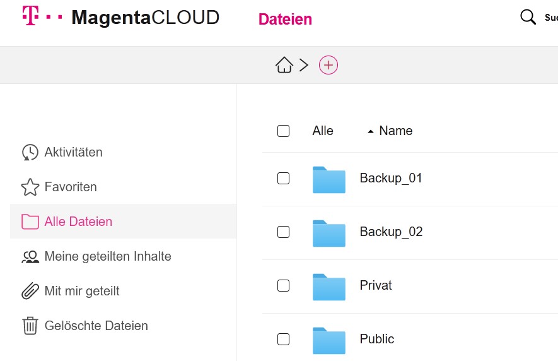The width and height of the screenshot is (558, 361).
Task: Sort by Name column arrow
Action: tap(371, 131)
